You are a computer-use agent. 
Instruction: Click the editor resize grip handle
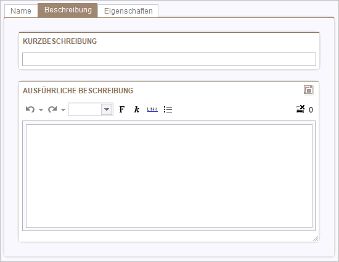(x=316, y=239)
